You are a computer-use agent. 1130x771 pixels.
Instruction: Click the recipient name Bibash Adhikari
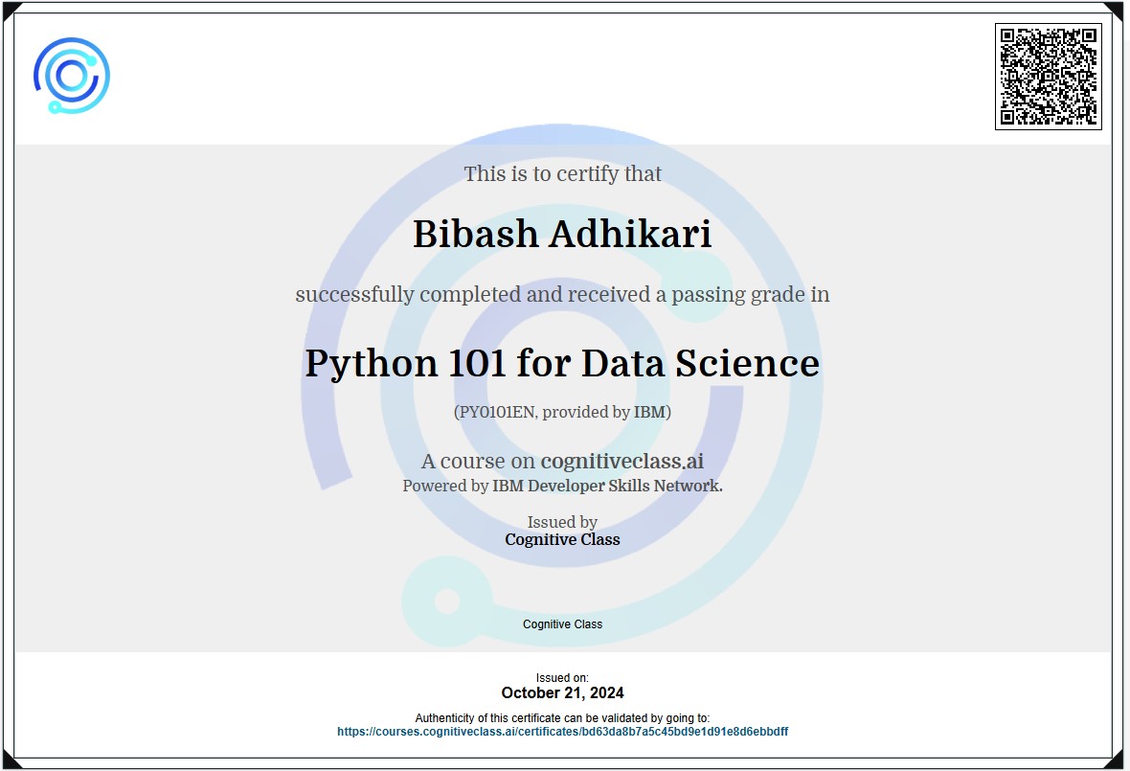(x=562, y=235)
